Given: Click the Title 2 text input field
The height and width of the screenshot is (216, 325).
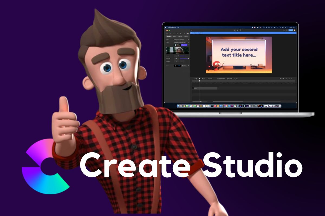Looking at the screenshot, I should pyautogui.click(x=180, y=42).
